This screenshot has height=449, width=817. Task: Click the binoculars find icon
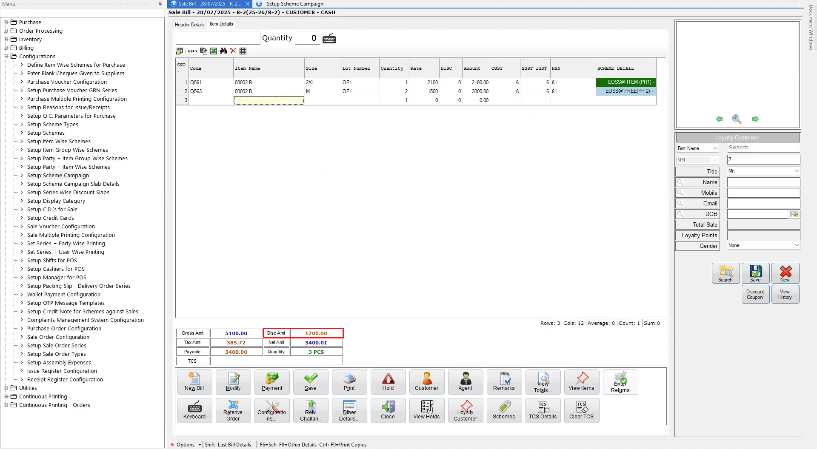(x=223, y=51)
